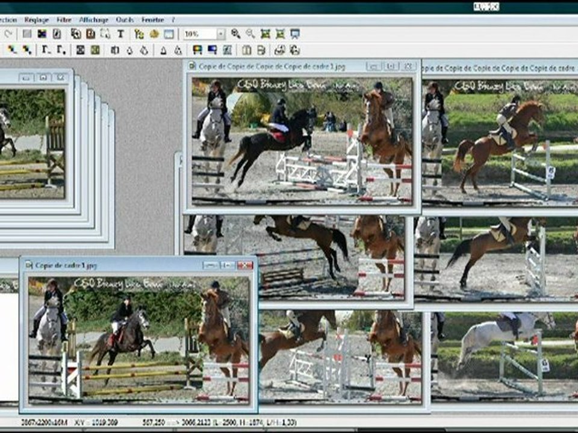
Task: Maximize the 'Copie de Copie de Copie' window
Action: click(391, 66)
